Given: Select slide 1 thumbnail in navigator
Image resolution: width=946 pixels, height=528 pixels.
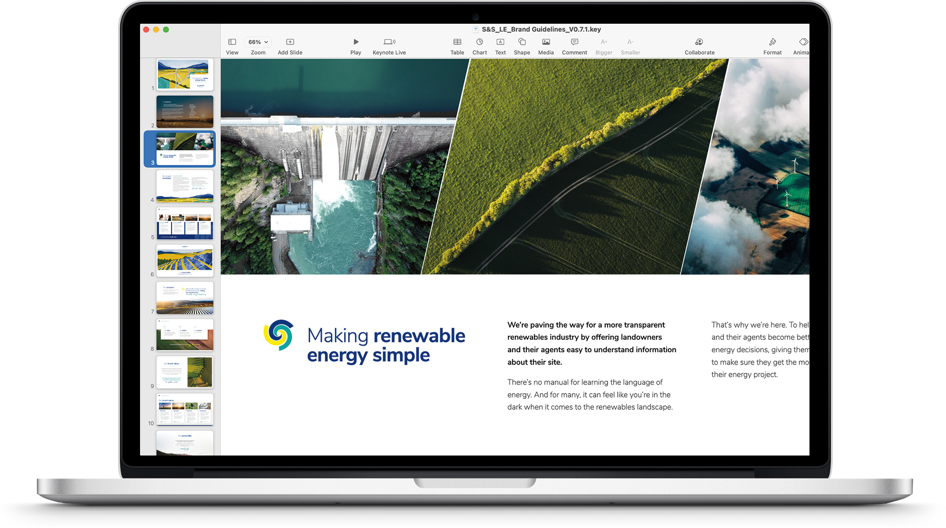Looking at the screenshot, I should pos(185,74).
